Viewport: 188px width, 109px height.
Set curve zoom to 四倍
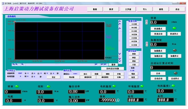134,61
